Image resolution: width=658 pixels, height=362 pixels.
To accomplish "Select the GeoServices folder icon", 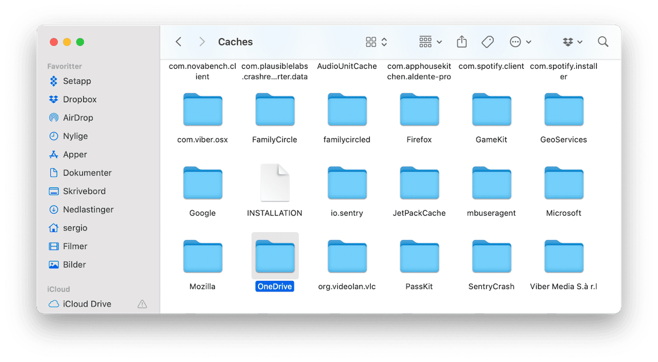I will (564, 110).
